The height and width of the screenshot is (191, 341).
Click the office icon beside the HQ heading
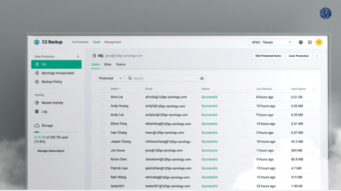[94, 56]
